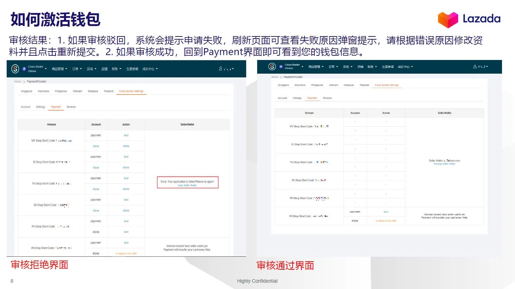Screen dimensions: 515x289
Task: Open the Thailand country tab
Action: [x=108, y=91]
